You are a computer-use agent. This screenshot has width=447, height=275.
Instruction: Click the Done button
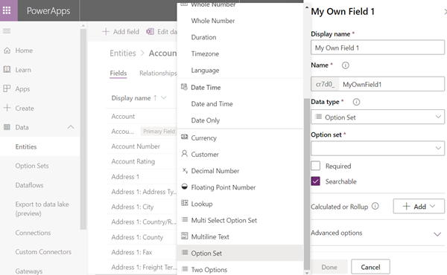tap(329, 267)
